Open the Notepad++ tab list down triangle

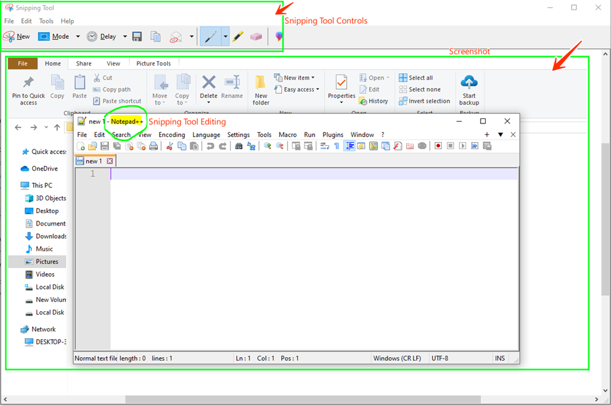tap(500, 135)
